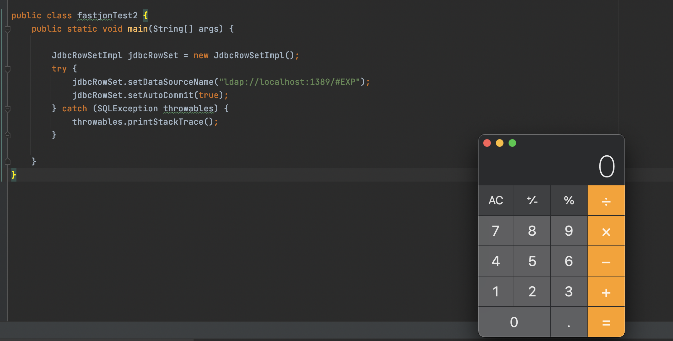Click digit 5 on Calculator
This screenshot has width=673, height=341.
(x=532, y=261)
